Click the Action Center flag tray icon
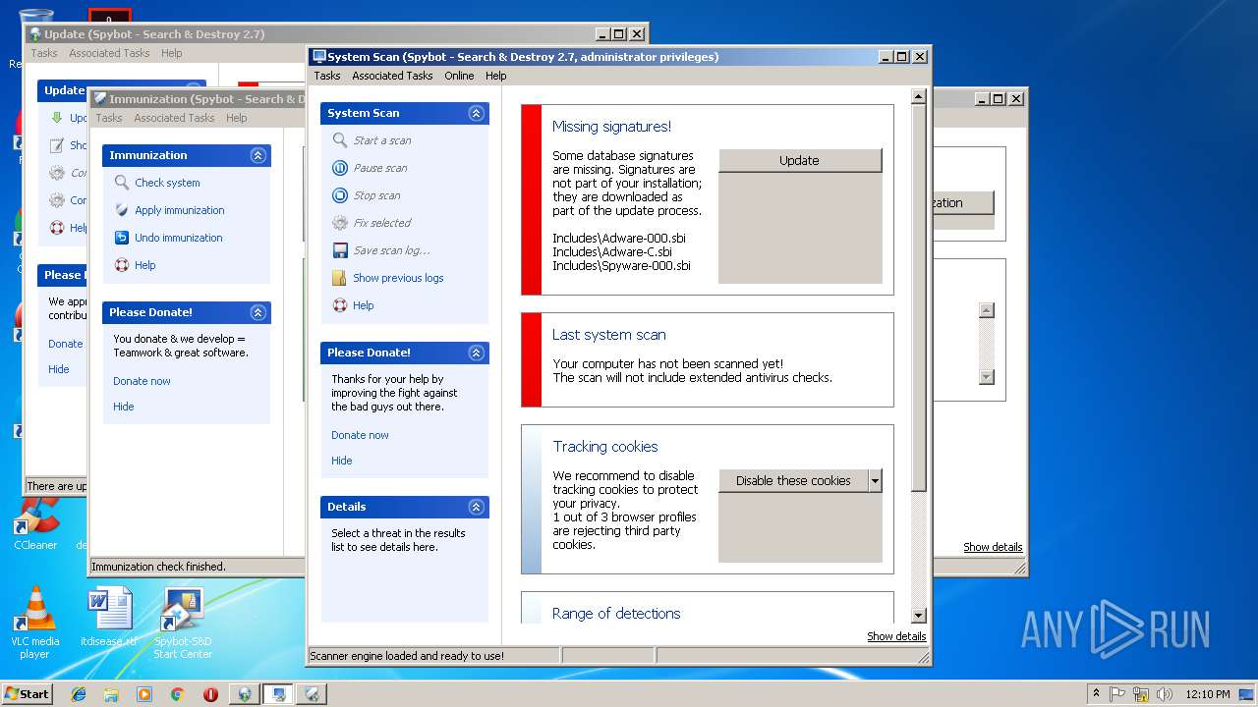1258x707 pixels. coord(1118,694)
